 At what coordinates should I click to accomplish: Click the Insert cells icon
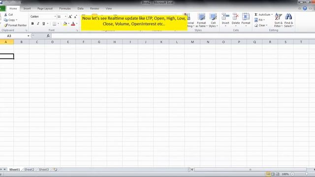pos(225,16)
